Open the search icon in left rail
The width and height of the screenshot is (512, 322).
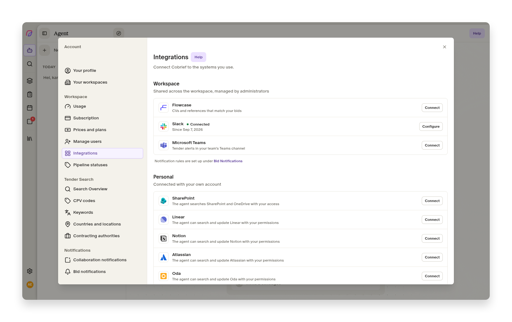point(30,64)
